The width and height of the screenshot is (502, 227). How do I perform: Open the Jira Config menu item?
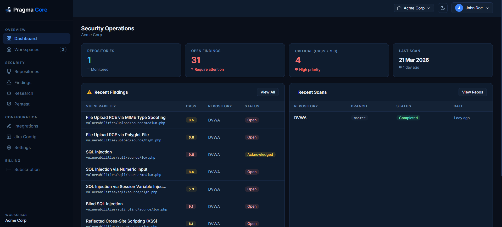tap(25, 137)
